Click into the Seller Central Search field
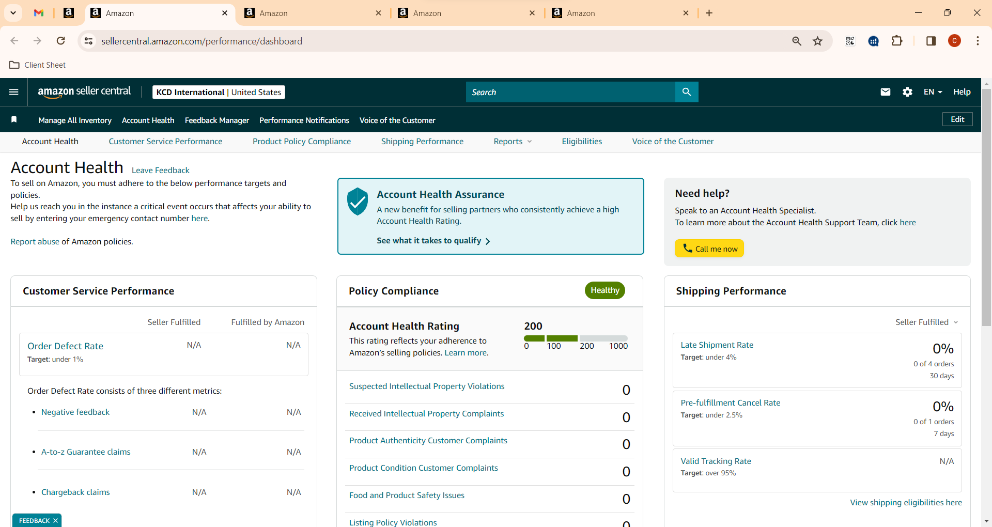Screen dimensions: 992x527 pos(570,92)
